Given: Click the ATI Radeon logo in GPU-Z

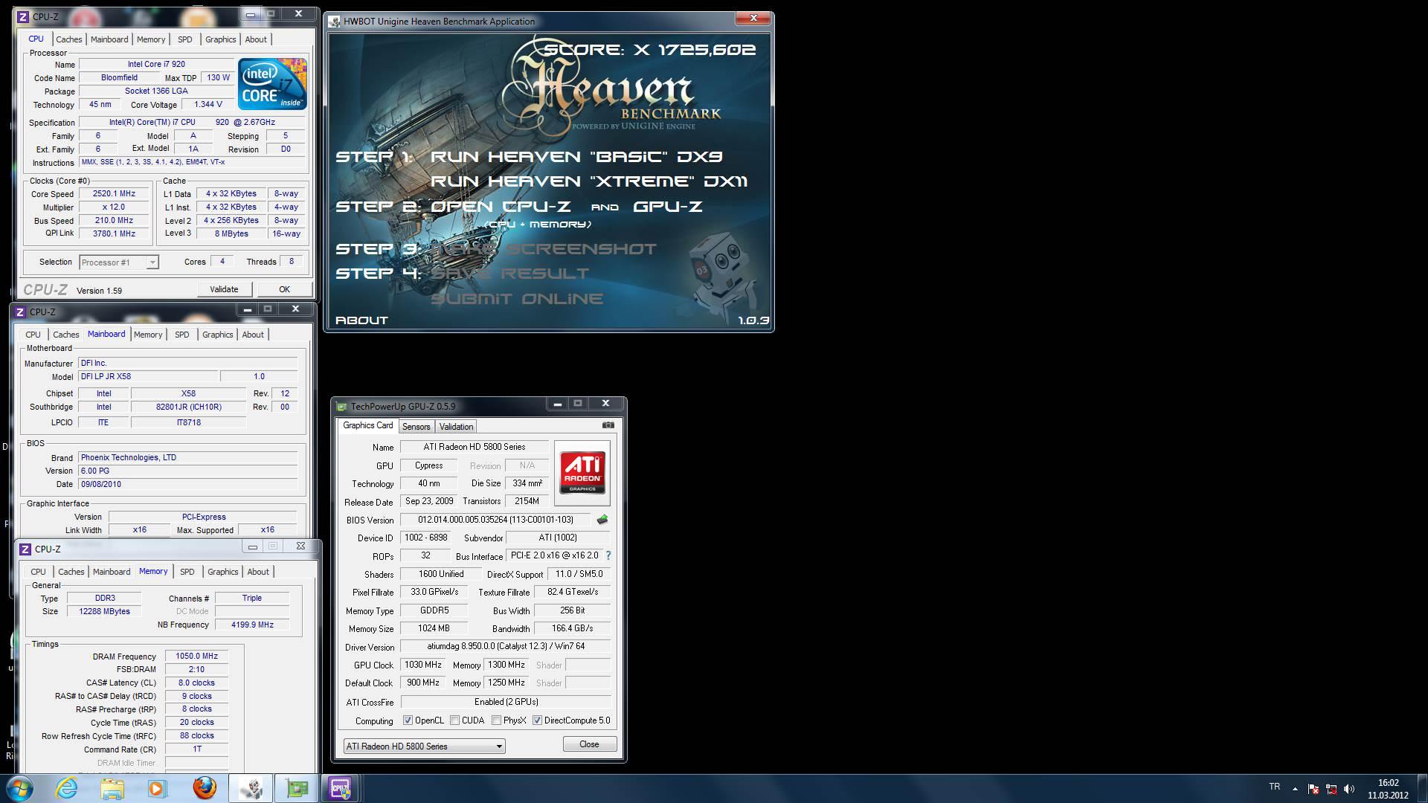Looking at the screenshot, I should 582,473.
